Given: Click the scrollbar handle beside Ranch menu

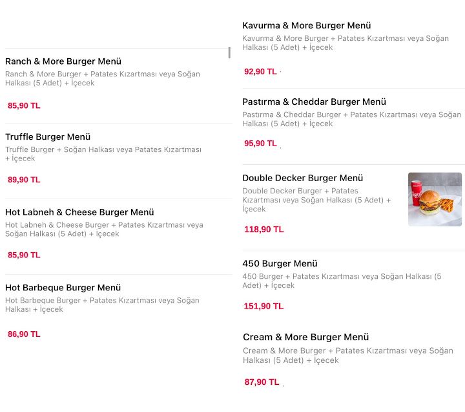Looking at the screenshot, I should point(229,52).
